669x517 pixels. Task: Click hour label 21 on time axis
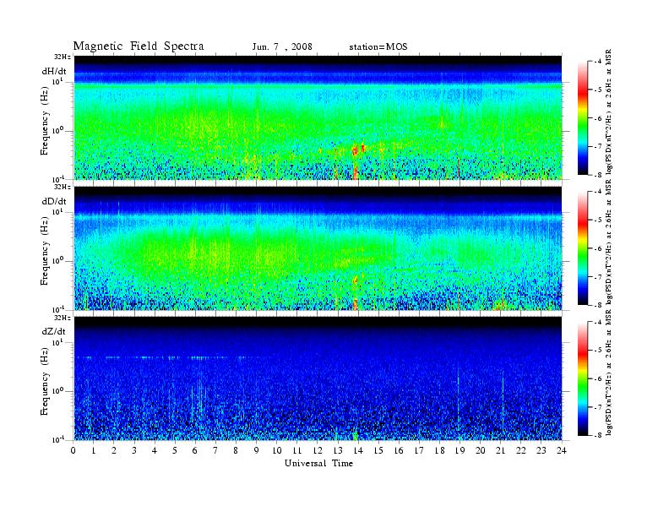click(500, 450)
